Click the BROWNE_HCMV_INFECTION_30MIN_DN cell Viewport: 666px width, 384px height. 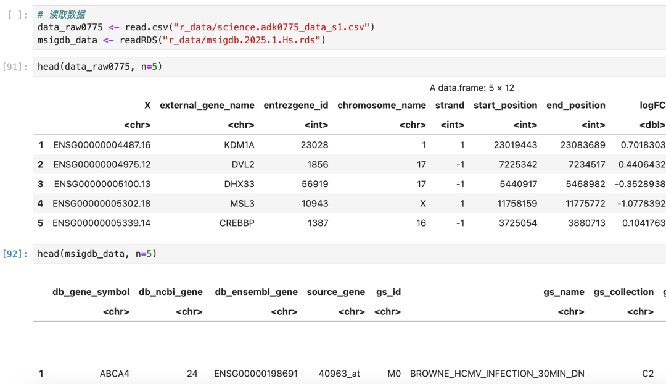tap(497, 374)
